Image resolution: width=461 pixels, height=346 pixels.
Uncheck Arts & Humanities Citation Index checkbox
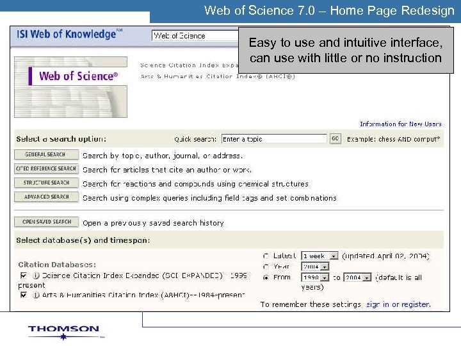pyautogui.click(x=24, y=295)
